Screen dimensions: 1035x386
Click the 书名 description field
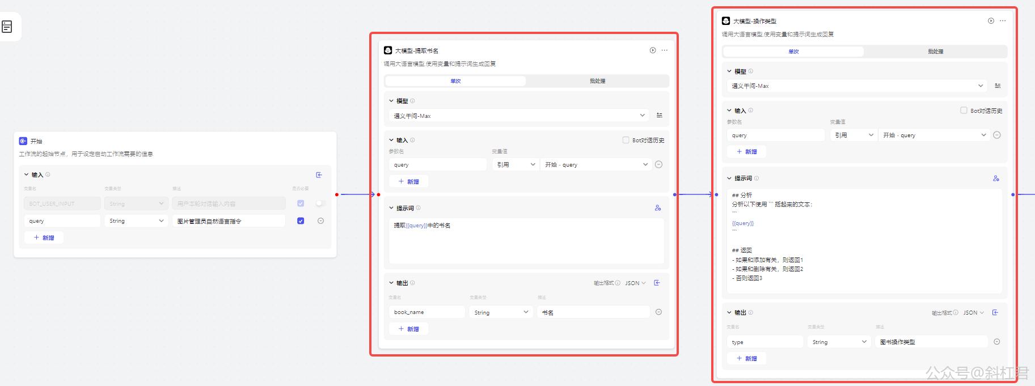click(x=593, y=312)
